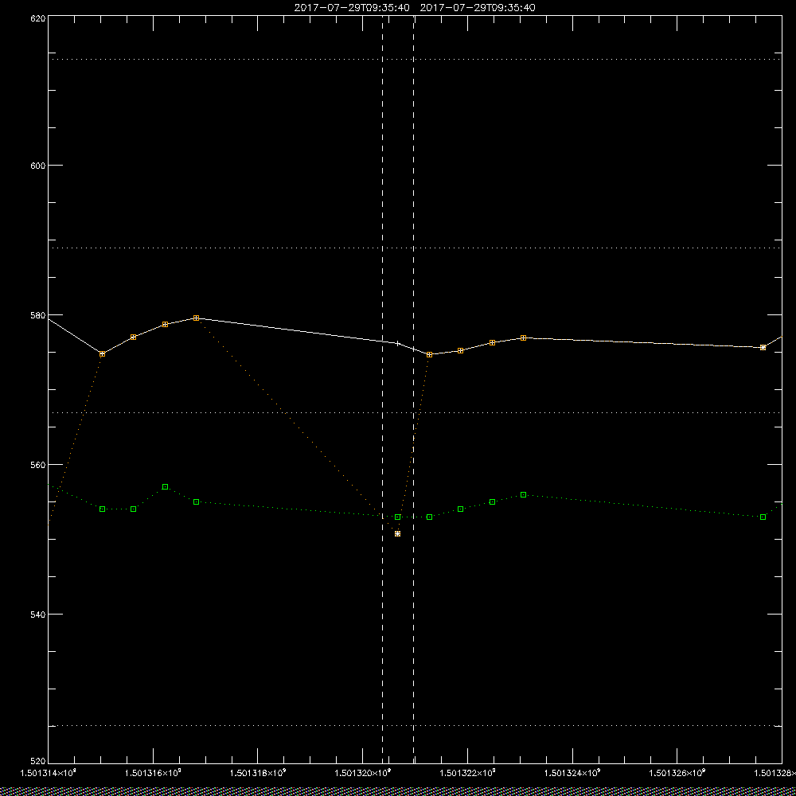Select the white plus marker between dashed lines

(397, 344)
